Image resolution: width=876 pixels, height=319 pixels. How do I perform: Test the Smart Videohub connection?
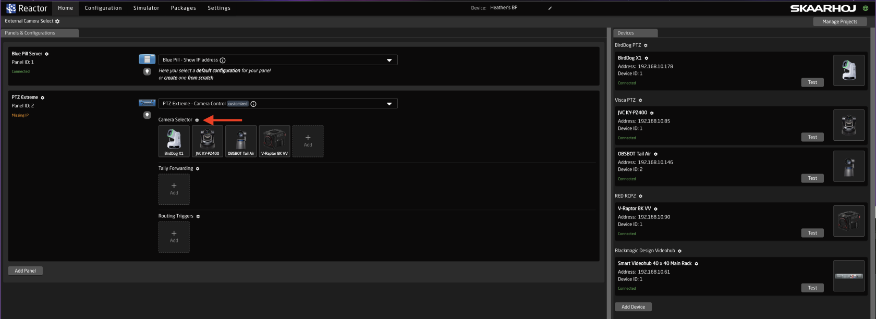(x=812, y=288)
